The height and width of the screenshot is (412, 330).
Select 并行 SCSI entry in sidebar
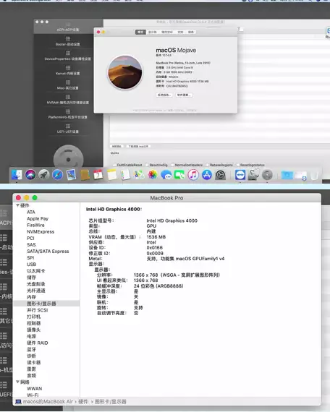(x=38, y=310)
